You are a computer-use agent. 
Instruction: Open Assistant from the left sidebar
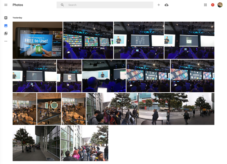point(6,18)
